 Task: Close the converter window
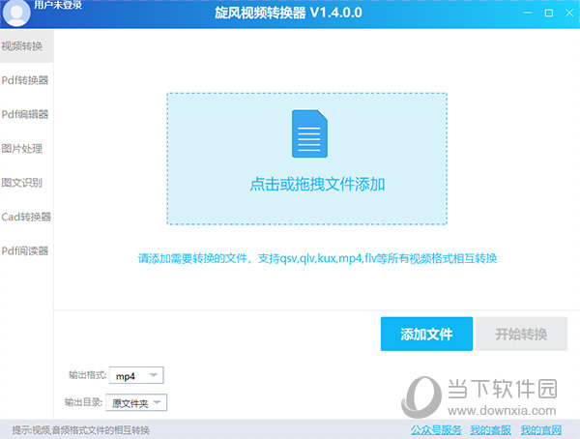click(x=569, y=13)
